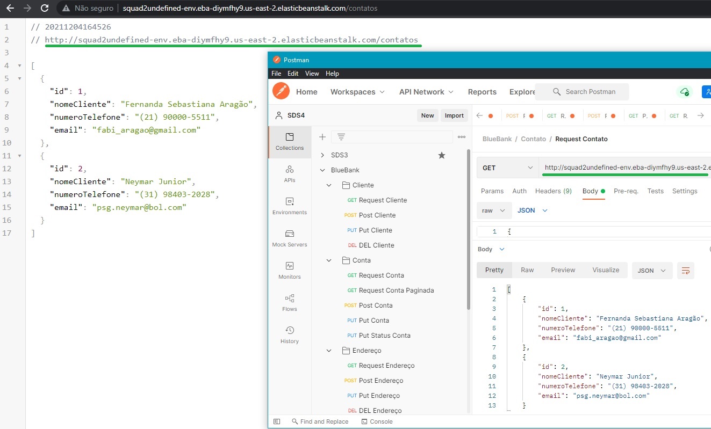
Task: Collapse the BlueBank collection
Action: 322,170
